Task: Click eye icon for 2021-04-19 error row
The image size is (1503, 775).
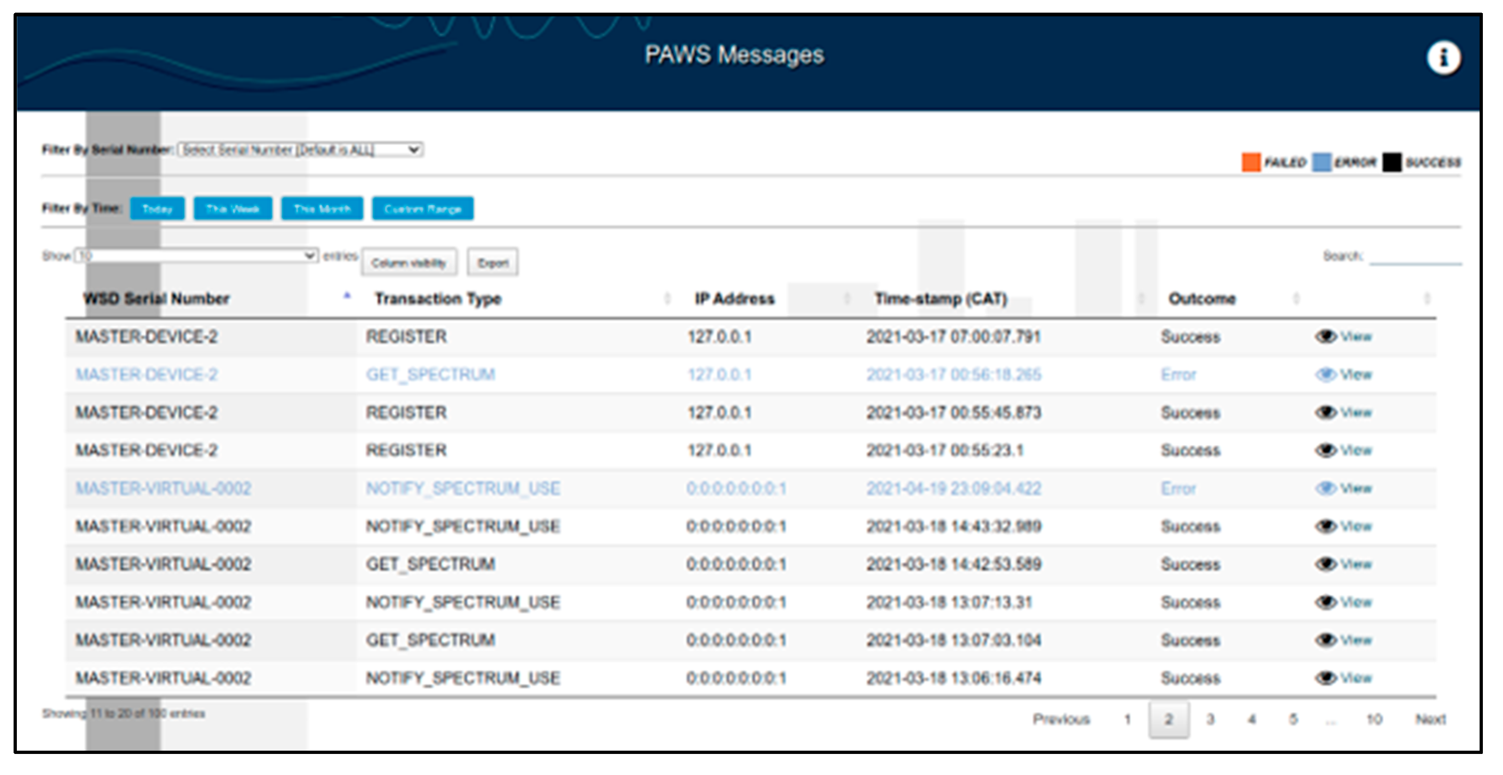Action: [x=1325, y=488]
